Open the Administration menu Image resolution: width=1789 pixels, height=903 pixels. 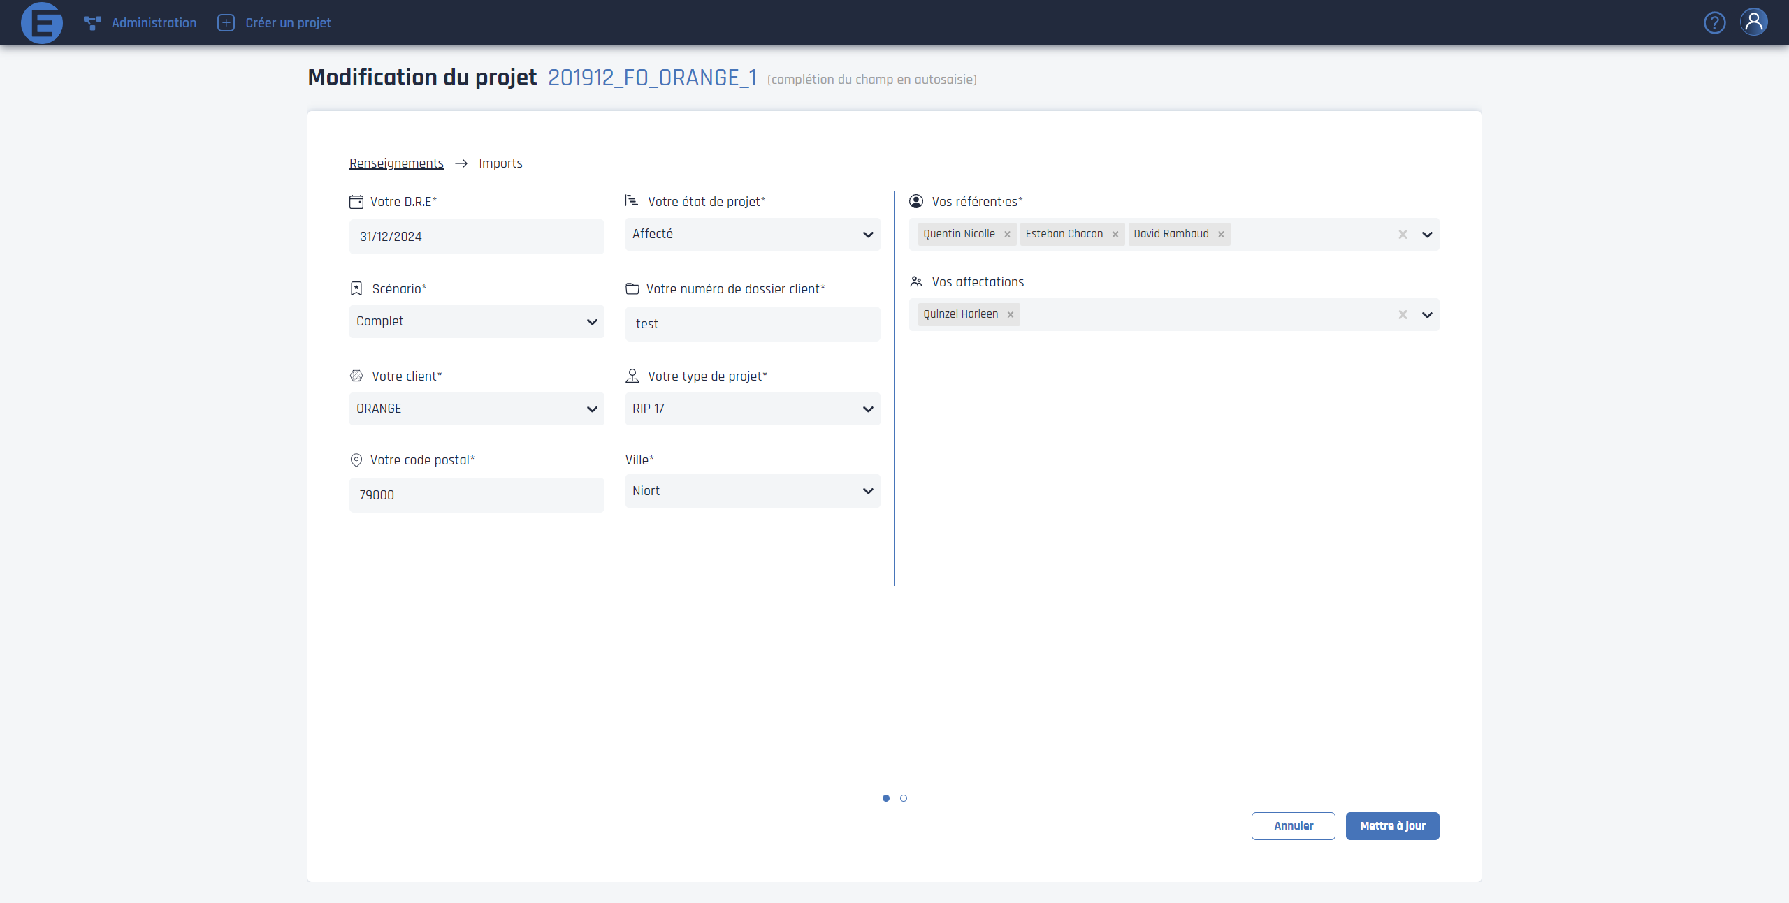tap(141, 22)
